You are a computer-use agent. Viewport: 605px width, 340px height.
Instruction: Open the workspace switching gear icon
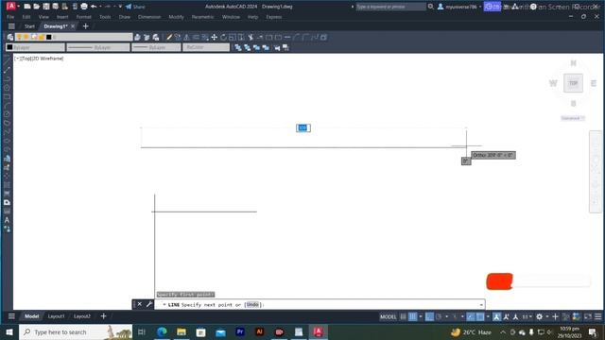point(540,316)
